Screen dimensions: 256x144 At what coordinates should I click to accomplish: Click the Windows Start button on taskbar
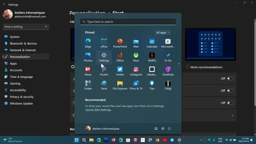click(76, 140)
